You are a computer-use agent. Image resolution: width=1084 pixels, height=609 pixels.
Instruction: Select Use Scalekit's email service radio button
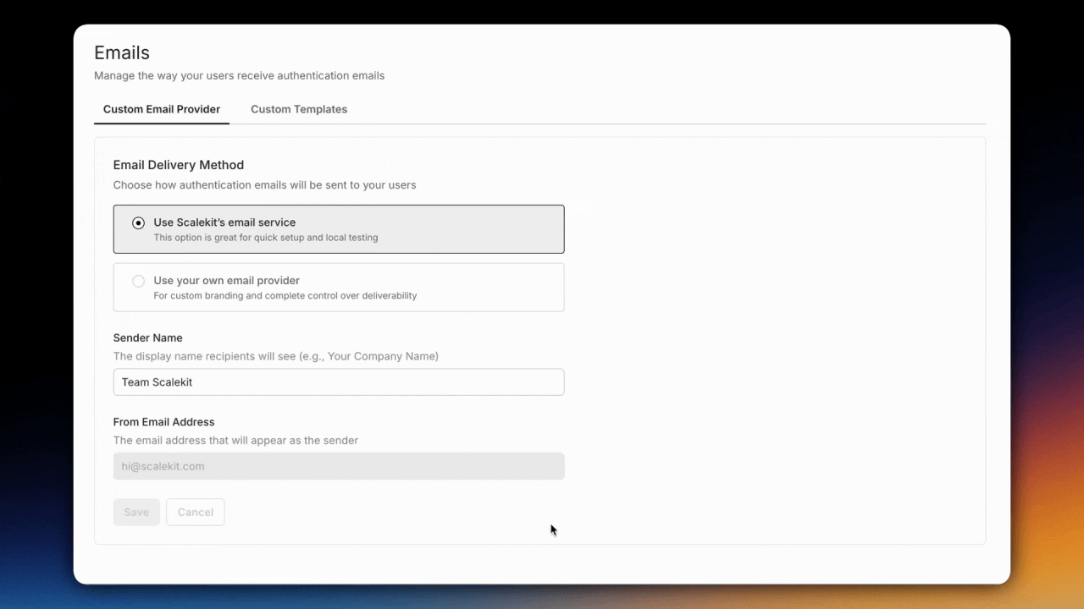coord(138,223)
